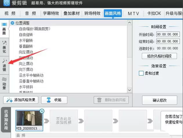Select the 美化 sidebar category

click(4, 47)
